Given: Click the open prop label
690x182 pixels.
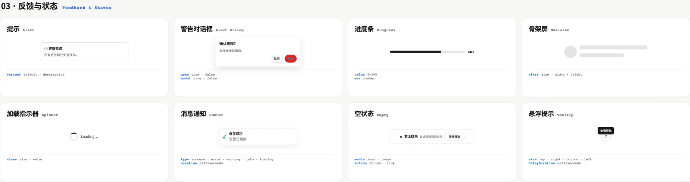Looking at the screenshot, I should click(185, 74).
